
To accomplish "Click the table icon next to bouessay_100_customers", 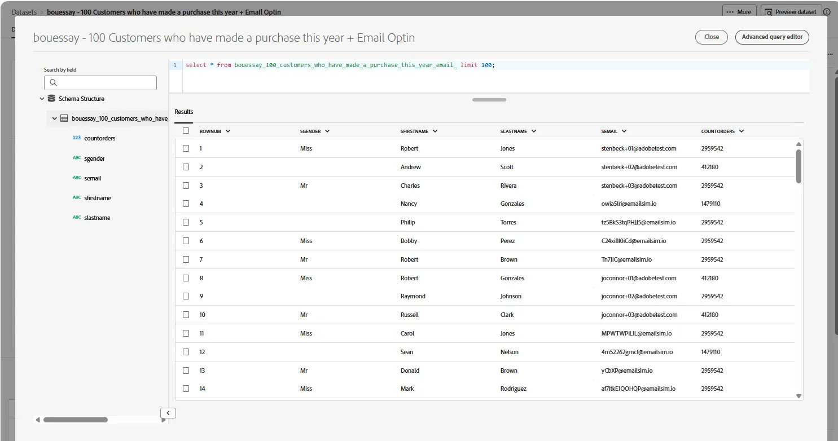I will coord(64,118).
